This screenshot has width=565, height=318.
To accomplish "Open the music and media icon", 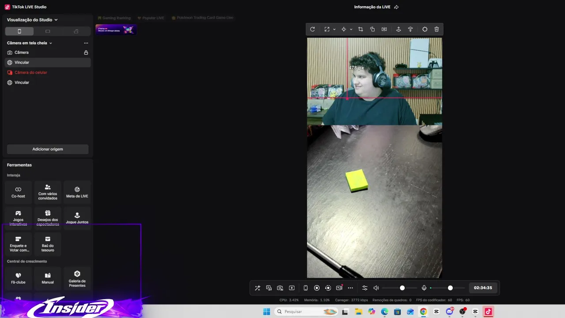I will 269,288.
